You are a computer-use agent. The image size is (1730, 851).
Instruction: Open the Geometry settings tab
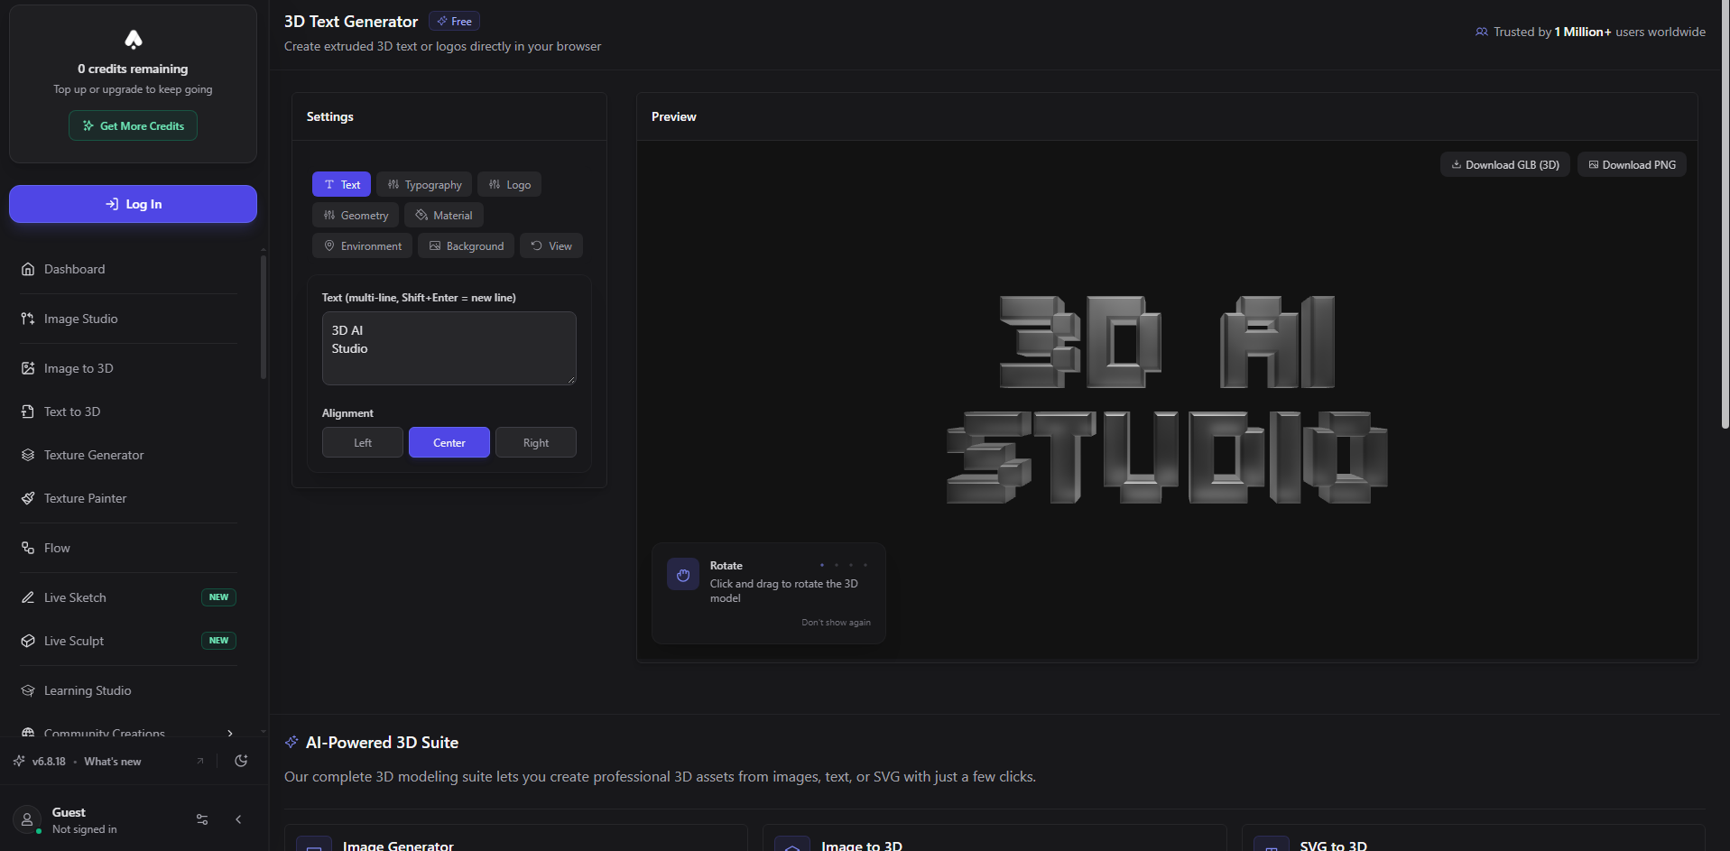tap(356, 215)
